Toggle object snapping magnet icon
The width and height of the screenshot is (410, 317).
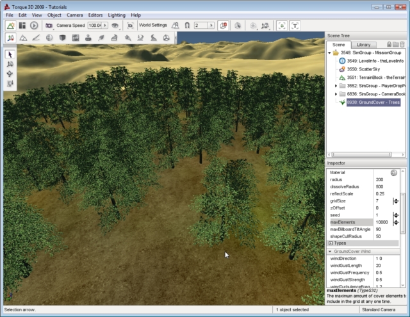[186, 26]
